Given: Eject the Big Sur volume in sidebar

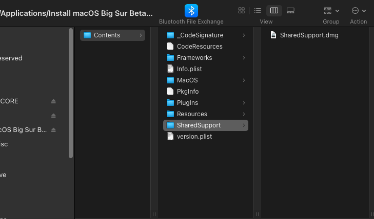Looking at the screenshot, I should [53, 130].
